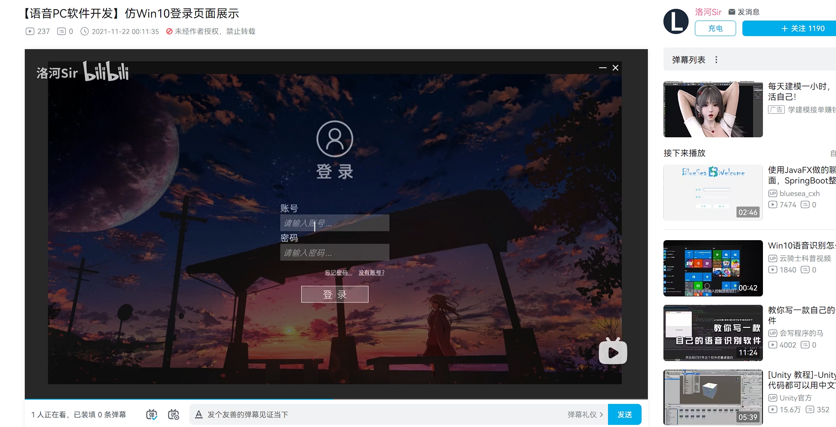The height and width of the screenshot is (427, 836).
Task: Click the danmaku count icon under the title
Action: pyautogui.click(x=61, y=31)
